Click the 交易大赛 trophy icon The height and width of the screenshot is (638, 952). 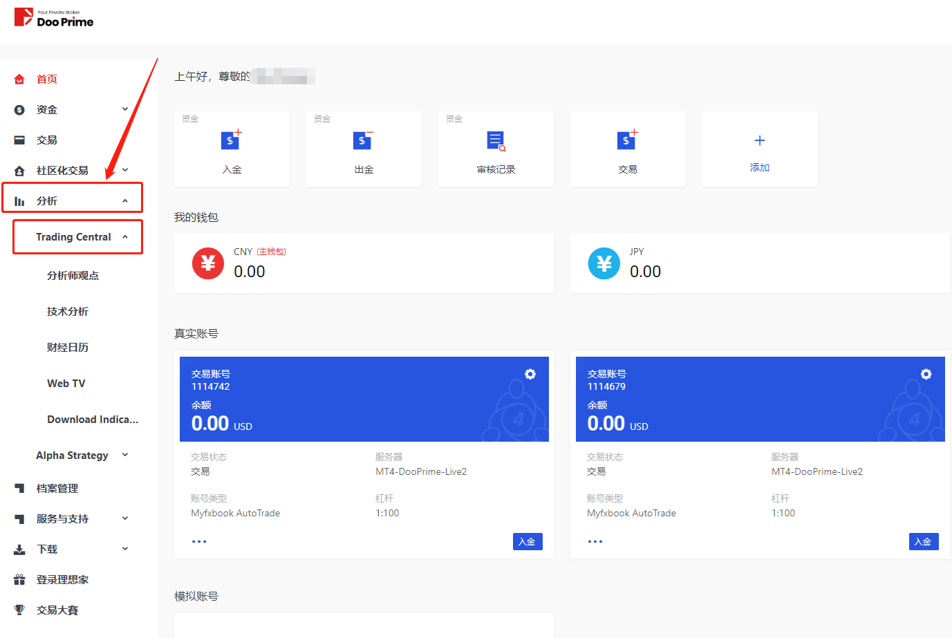coord(19,610)
